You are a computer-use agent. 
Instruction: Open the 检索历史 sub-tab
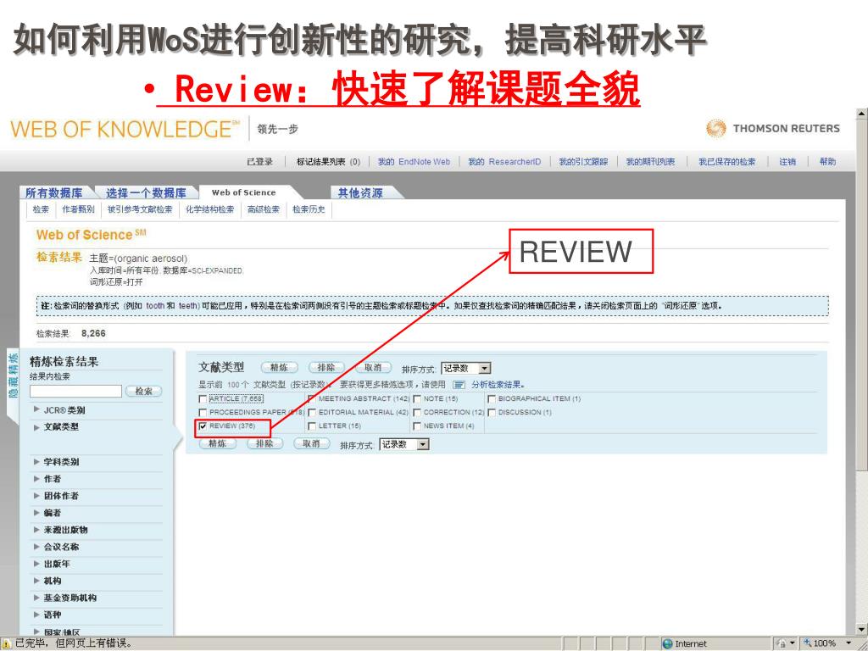click(x=309, y=209)
